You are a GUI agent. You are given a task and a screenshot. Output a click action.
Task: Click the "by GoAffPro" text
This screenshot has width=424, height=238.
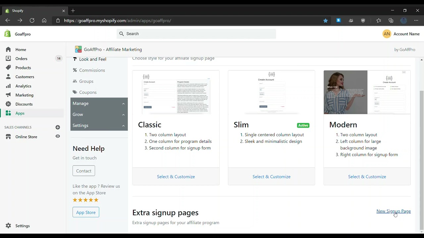(x=405, y=50)
